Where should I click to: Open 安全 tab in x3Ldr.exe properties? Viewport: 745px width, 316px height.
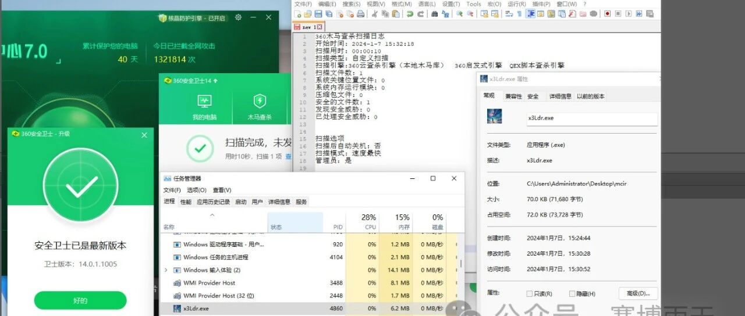533,96
